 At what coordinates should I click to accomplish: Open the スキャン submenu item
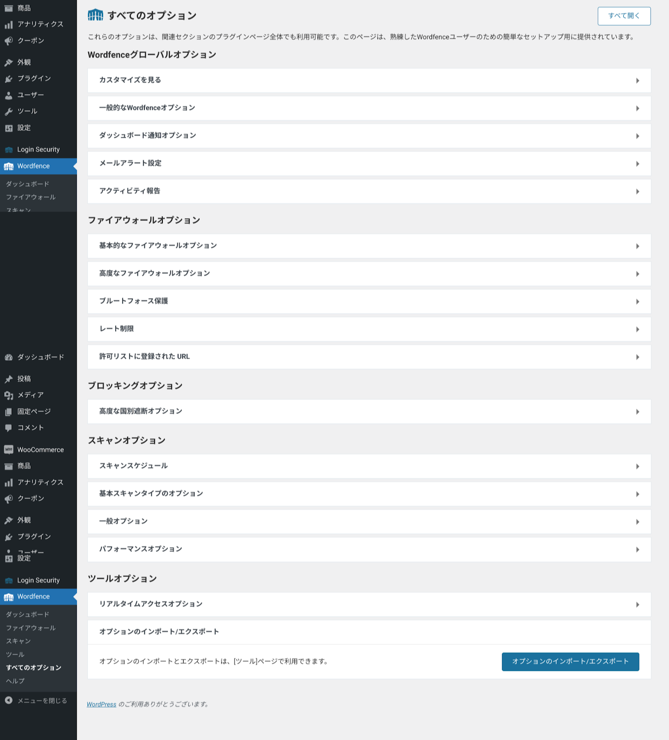click(19, 641)
